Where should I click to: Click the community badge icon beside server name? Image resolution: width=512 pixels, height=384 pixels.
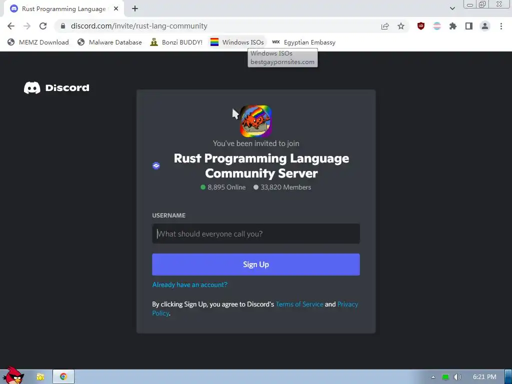point(156,166)
